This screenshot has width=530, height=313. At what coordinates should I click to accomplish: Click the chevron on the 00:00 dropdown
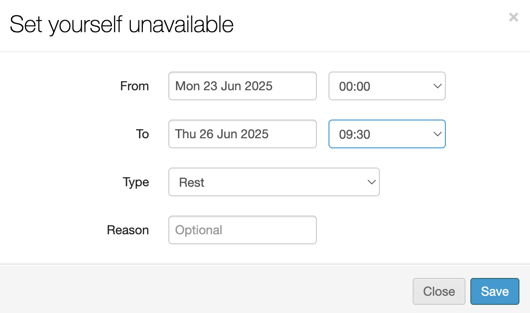pyautogui.click(x=437, y=86)
